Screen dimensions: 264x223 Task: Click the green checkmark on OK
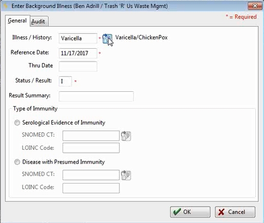coord(177,212)
